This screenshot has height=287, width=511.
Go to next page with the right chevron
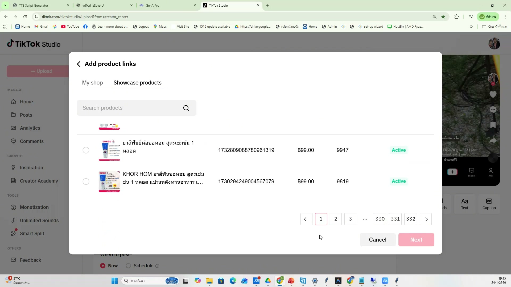click(x=426, y=219)
